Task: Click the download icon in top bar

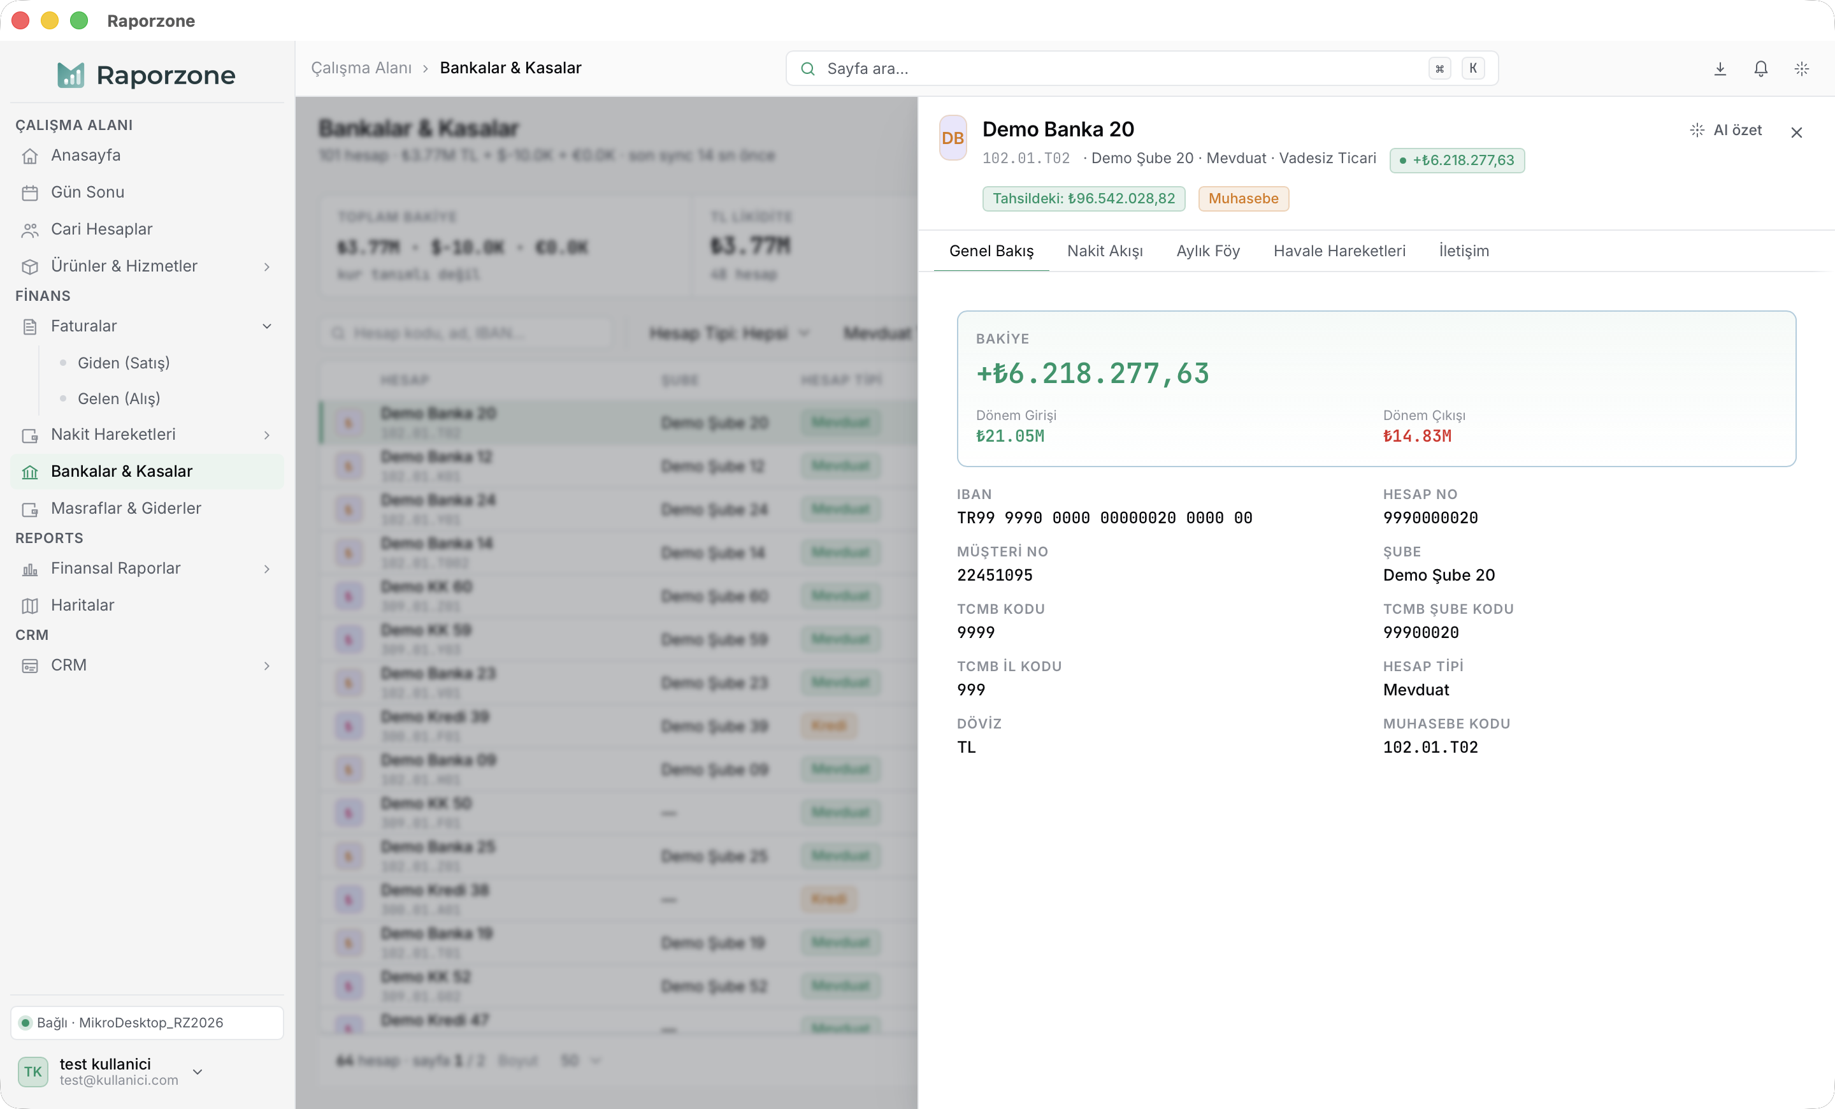Action: pyautogui.click(x=1720, y=69)
